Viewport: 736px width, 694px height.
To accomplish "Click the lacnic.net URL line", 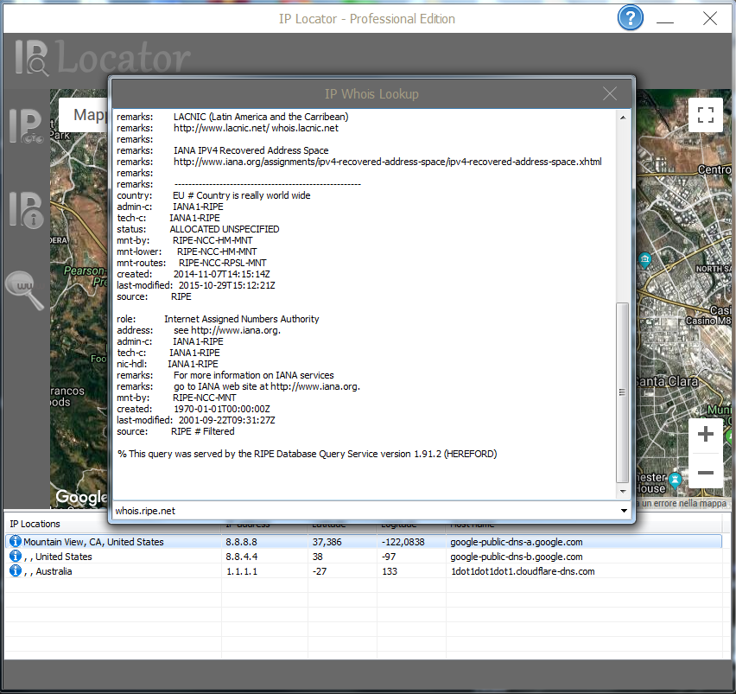I will (256, 128).
